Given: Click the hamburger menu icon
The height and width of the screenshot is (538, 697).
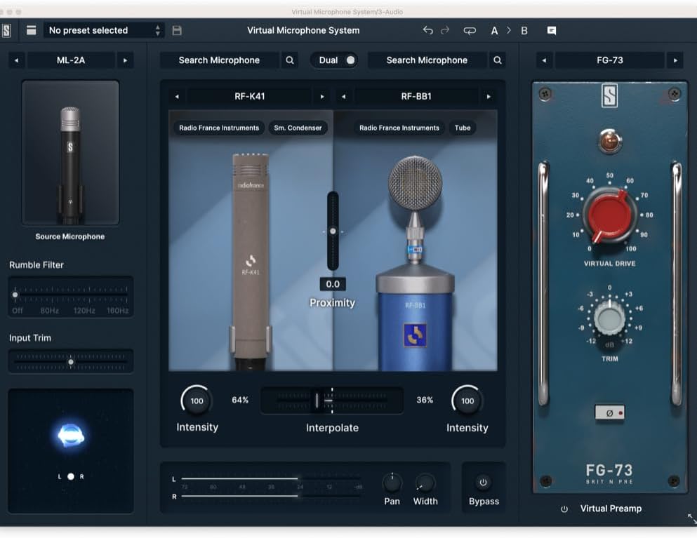Looking at the screenshot, I should [31, 30].
